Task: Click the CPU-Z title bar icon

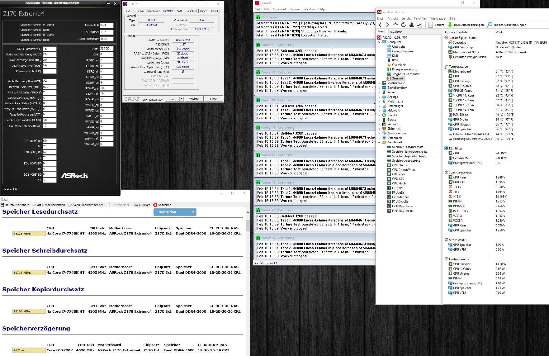Action: (125, 4)
